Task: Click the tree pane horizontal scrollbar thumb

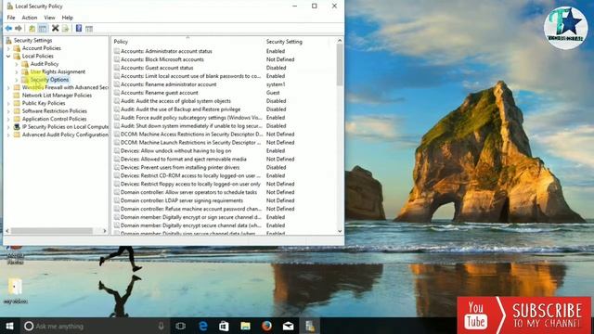Action: pos(52,231)
